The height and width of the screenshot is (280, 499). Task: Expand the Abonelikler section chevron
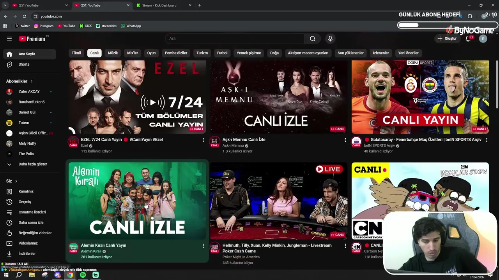coord(31,81)
